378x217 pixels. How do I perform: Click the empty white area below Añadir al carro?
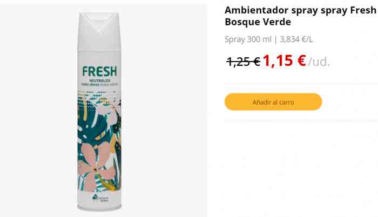[x=299, y=169]
